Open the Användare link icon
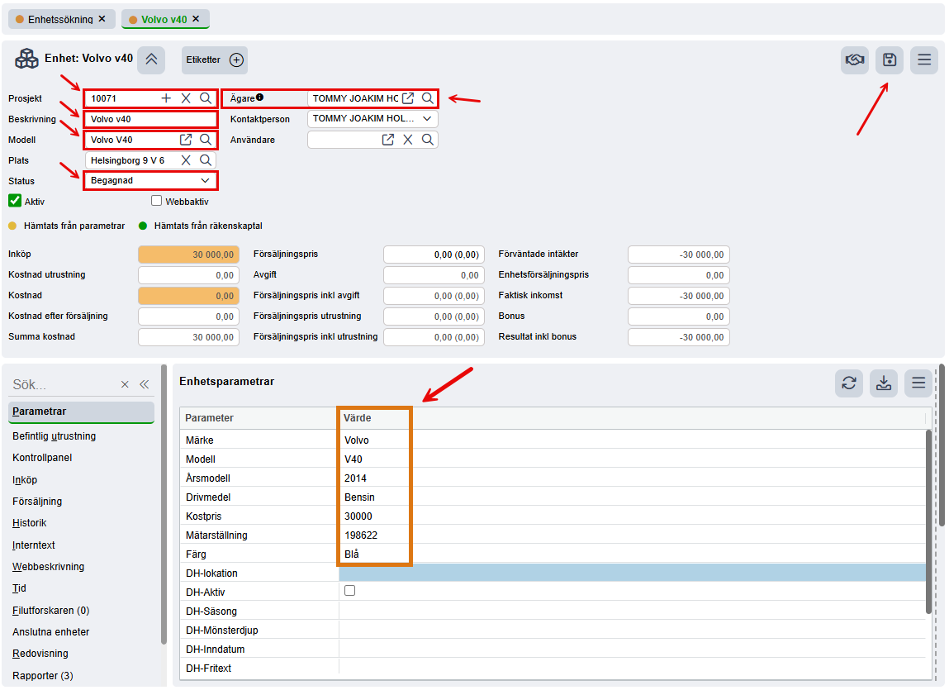The width and height of the screenshot is (949, 690). pyautogui.click(x=388, y=140)
